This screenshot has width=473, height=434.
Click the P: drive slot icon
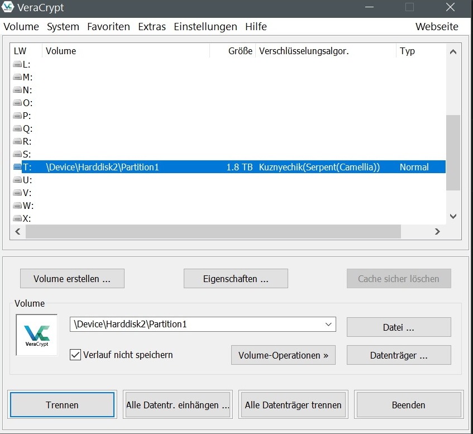tap(17, 116)
